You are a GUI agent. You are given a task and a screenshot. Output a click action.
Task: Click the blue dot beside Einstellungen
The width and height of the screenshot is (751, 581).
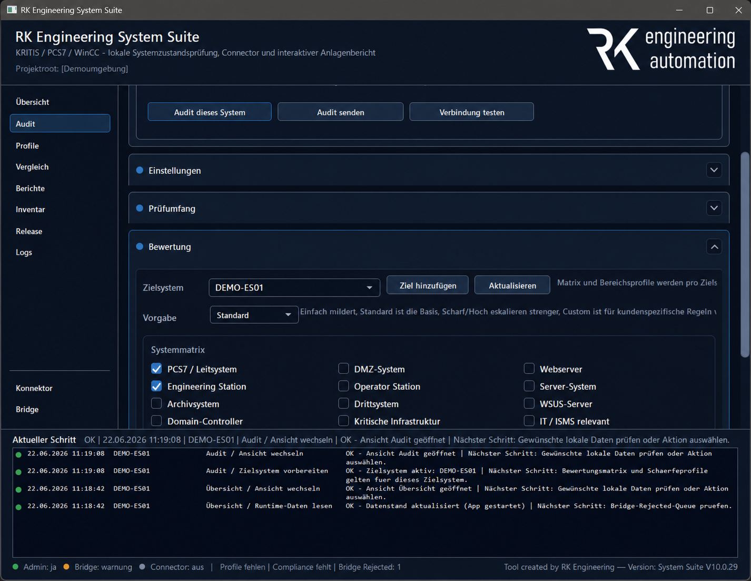click(x=140, y=170)
